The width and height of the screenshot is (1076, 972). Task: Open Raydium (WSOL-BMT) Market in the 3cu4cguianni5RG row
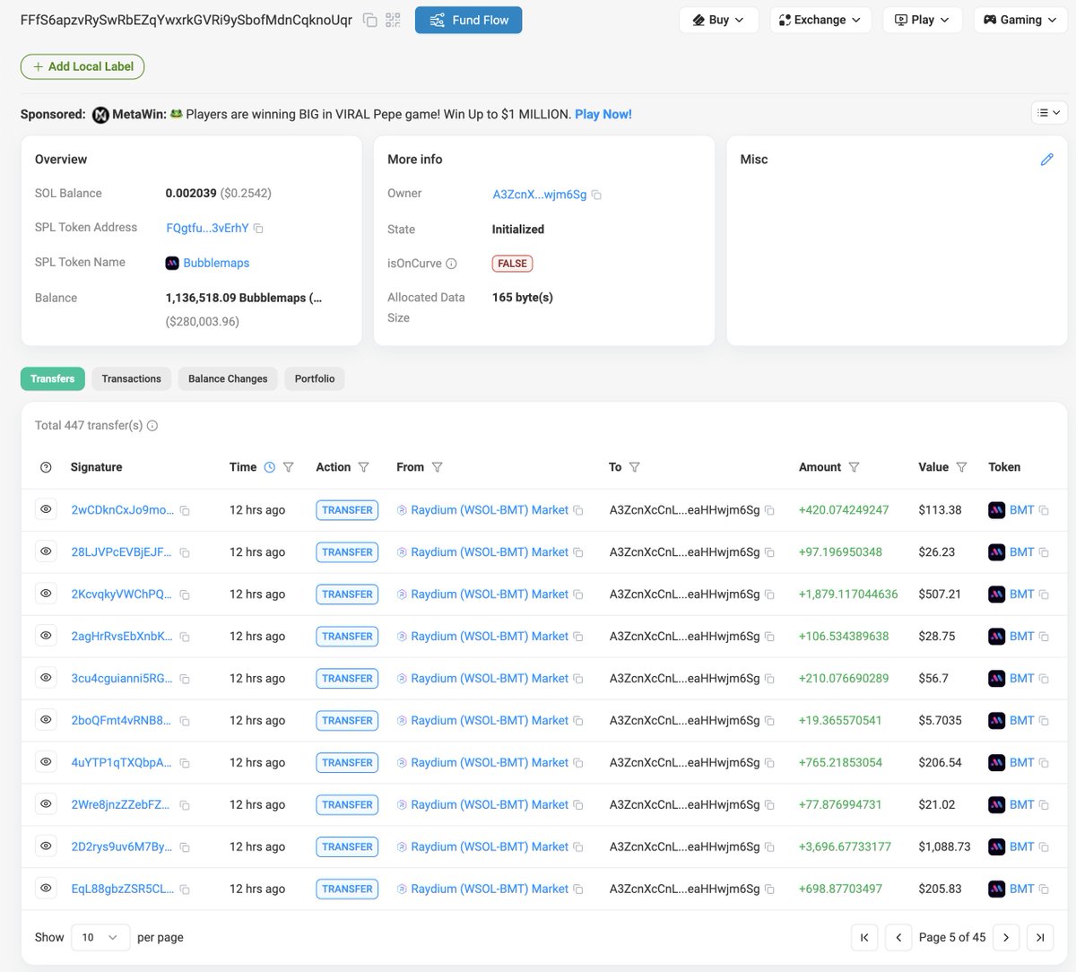click(x=490, y=678)
